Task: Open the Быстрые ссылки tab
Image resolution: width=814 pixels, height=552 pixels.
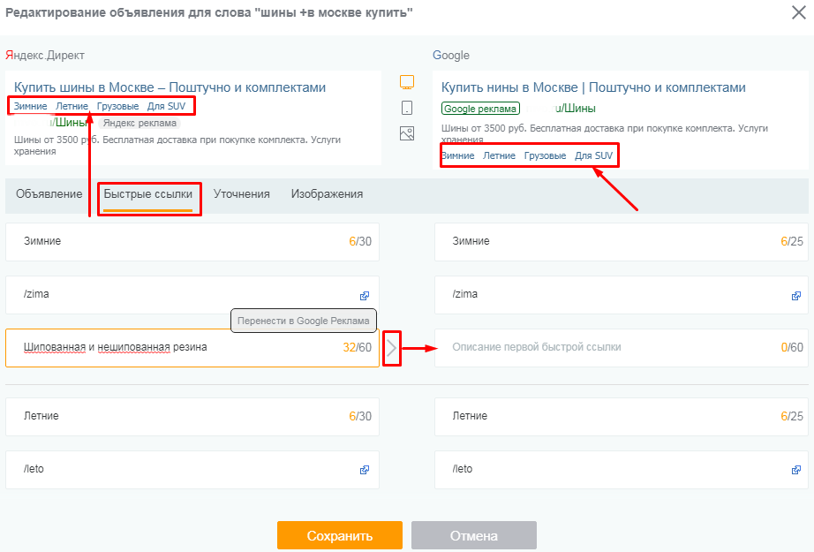Action: point(148,194)
